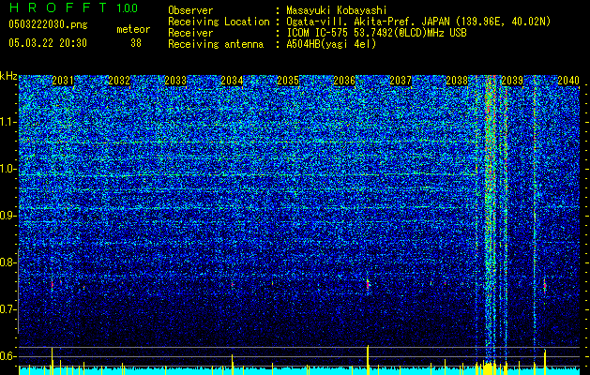Click the "Receiving antenna" label

coord(216,44)
